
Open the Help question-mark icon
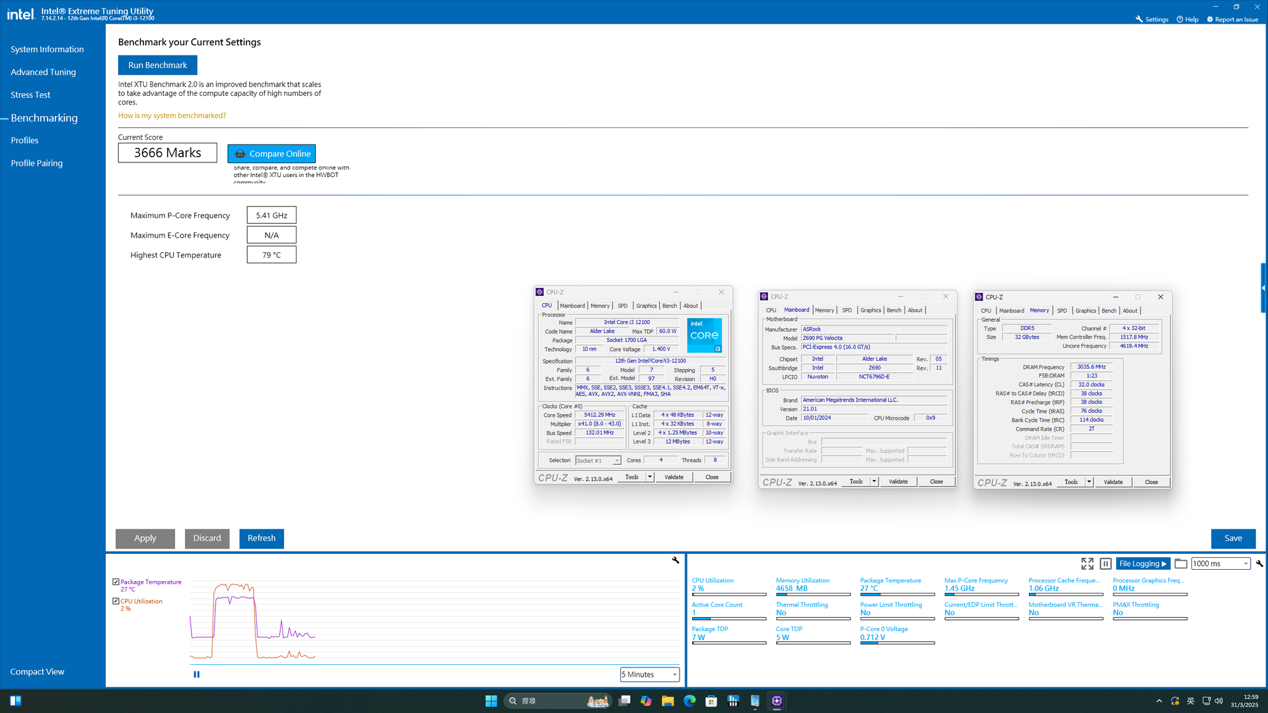1180,19
